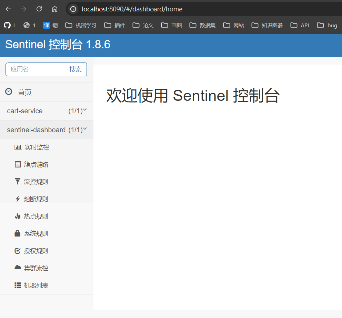Open the browser home page
Image resolution: width=342 pixels, height=318 pixels.
pos(54,9)
